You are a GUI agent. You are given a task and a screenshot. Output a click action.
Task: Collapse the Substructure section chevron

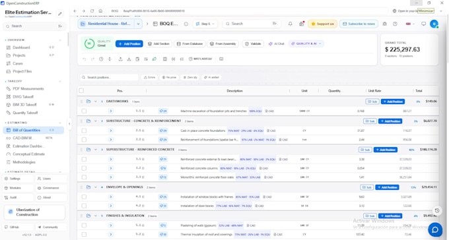[x=96, y=121]
